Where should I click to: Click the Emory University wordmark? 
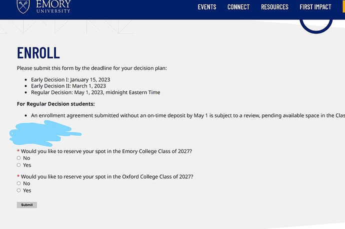click(x=53, y=6)
